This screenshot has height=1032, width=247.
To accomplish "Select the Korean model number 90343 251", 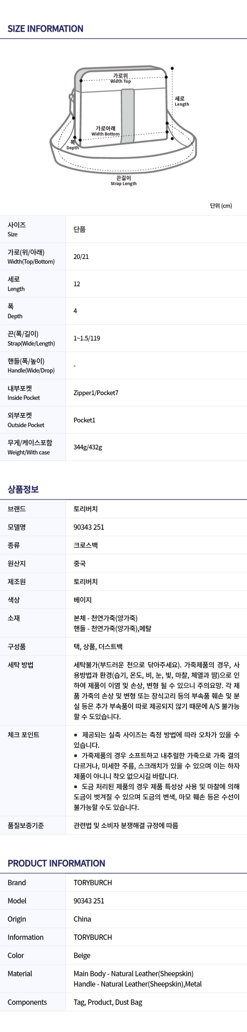I will (89, 527).
